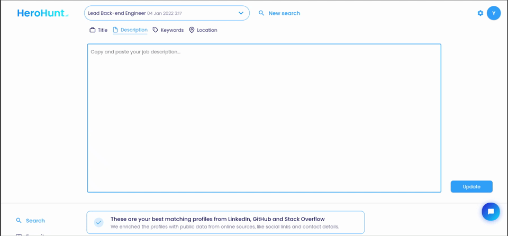508x236 pixels.
Task: Click the briefcase icon beside Title
Action: coord(93,30)
